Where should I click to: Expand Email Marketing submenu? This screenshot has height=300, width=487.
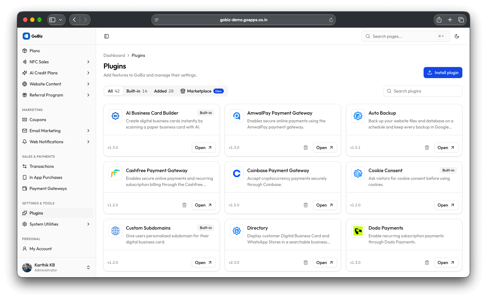coord(88,131)
